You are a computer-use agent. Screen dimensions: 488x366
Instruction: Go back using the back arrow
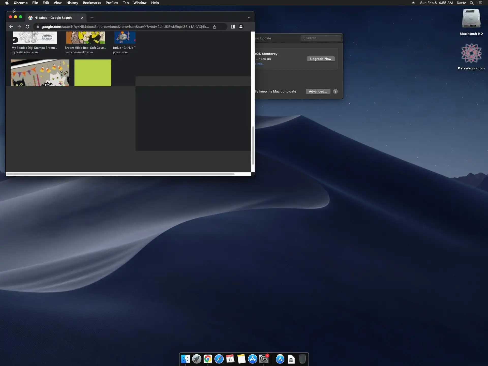[11, 27]
